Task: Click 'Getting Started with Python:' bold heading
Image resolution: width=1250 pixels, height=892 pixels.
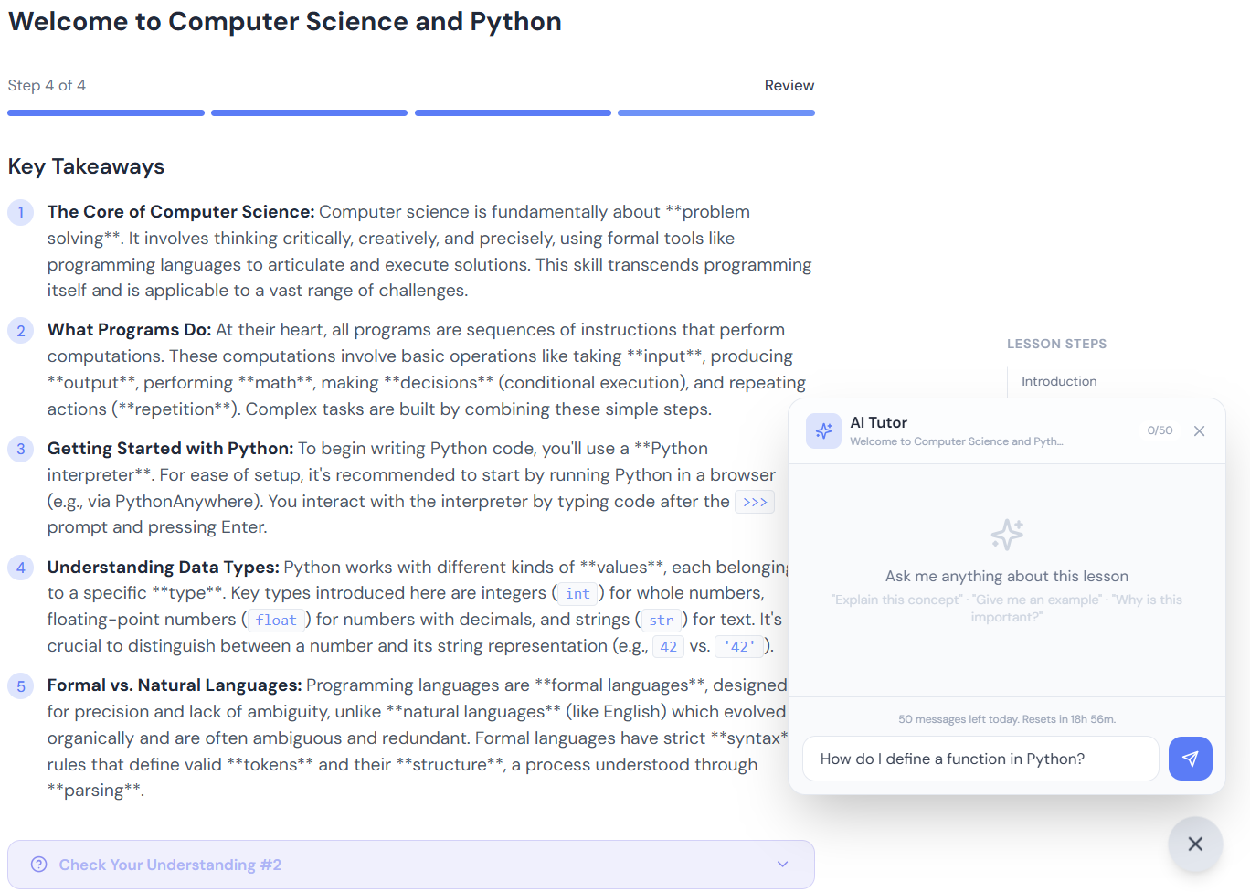Action: tap(171, 449)
